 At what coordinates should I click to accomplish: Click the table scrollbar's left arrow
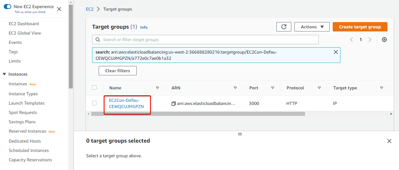88,114
